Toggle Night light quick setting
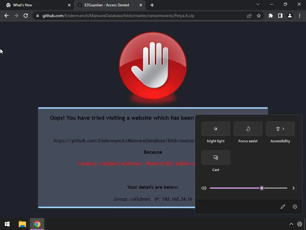Viewport: 306px width, 230px height. pyautogui.click(x=216, y=129)
